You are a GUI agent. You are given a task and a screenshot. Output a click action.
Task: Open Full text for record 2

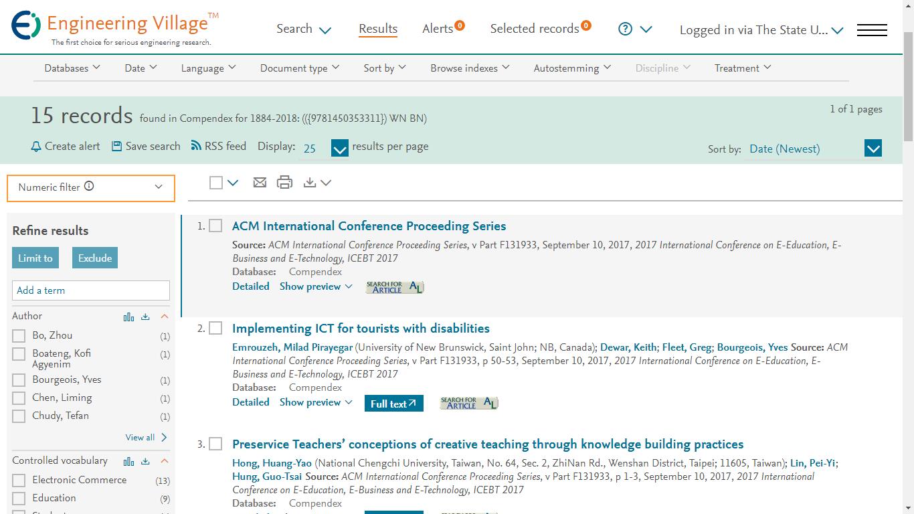pyautogui.click(x=393, y=403)
